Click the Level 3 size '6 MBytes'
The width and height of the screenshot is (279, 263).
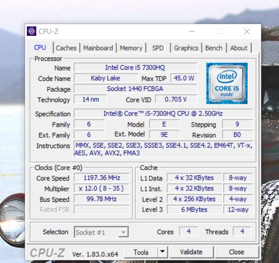click(195, 209)
